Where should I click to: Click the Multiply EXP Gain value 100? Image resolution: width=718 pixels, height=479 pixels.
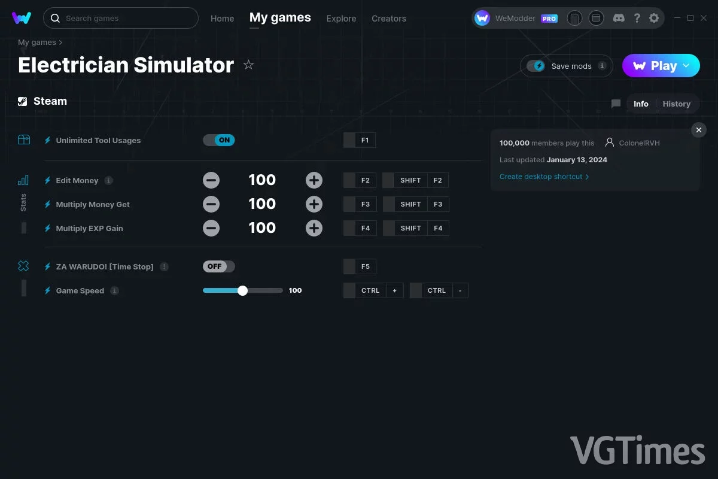coord(262,228)
